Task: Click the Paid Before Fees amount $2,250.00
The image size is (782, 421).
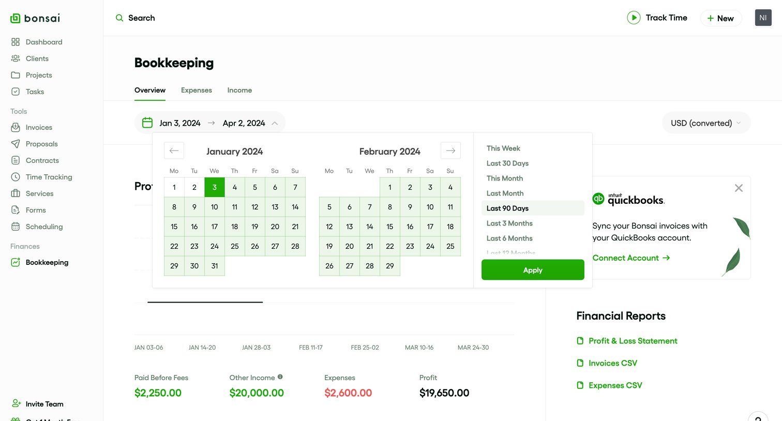Action: 158,393
